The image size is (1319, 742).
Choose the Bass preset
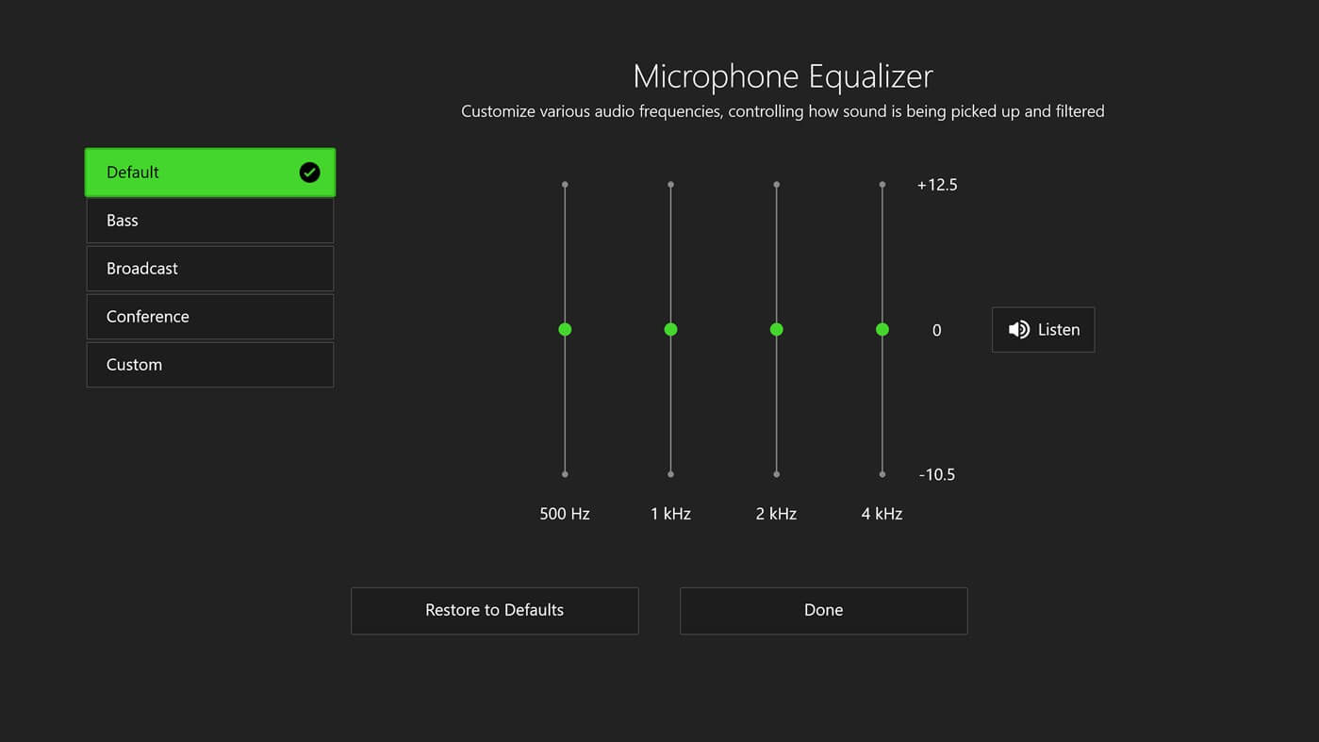pos(209,221)
